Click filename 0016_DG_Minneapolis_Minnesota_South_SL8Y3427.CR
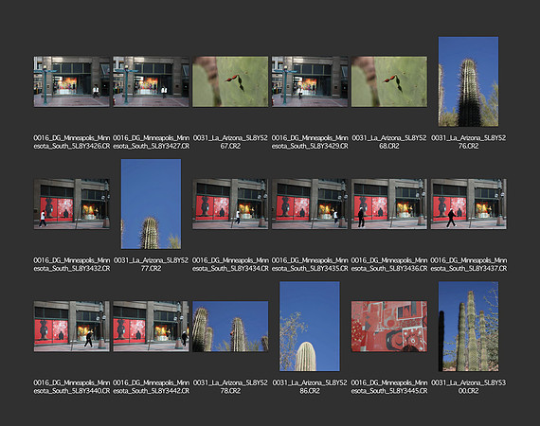Screen dimensions: 540x426 151,142
